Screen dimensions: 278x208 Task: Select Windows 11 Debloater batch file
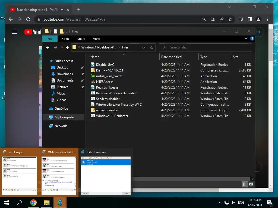coord(112,116)
